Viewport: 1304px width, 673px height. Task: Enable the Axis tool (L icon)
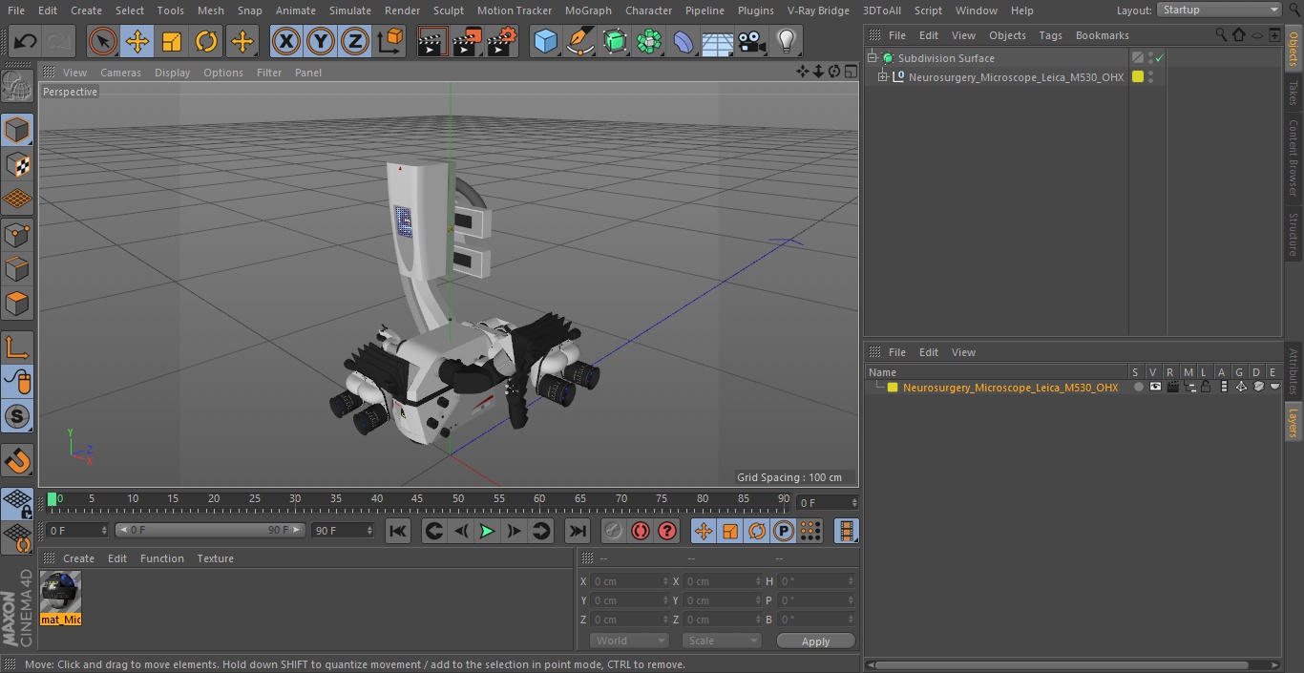(17, 347)
